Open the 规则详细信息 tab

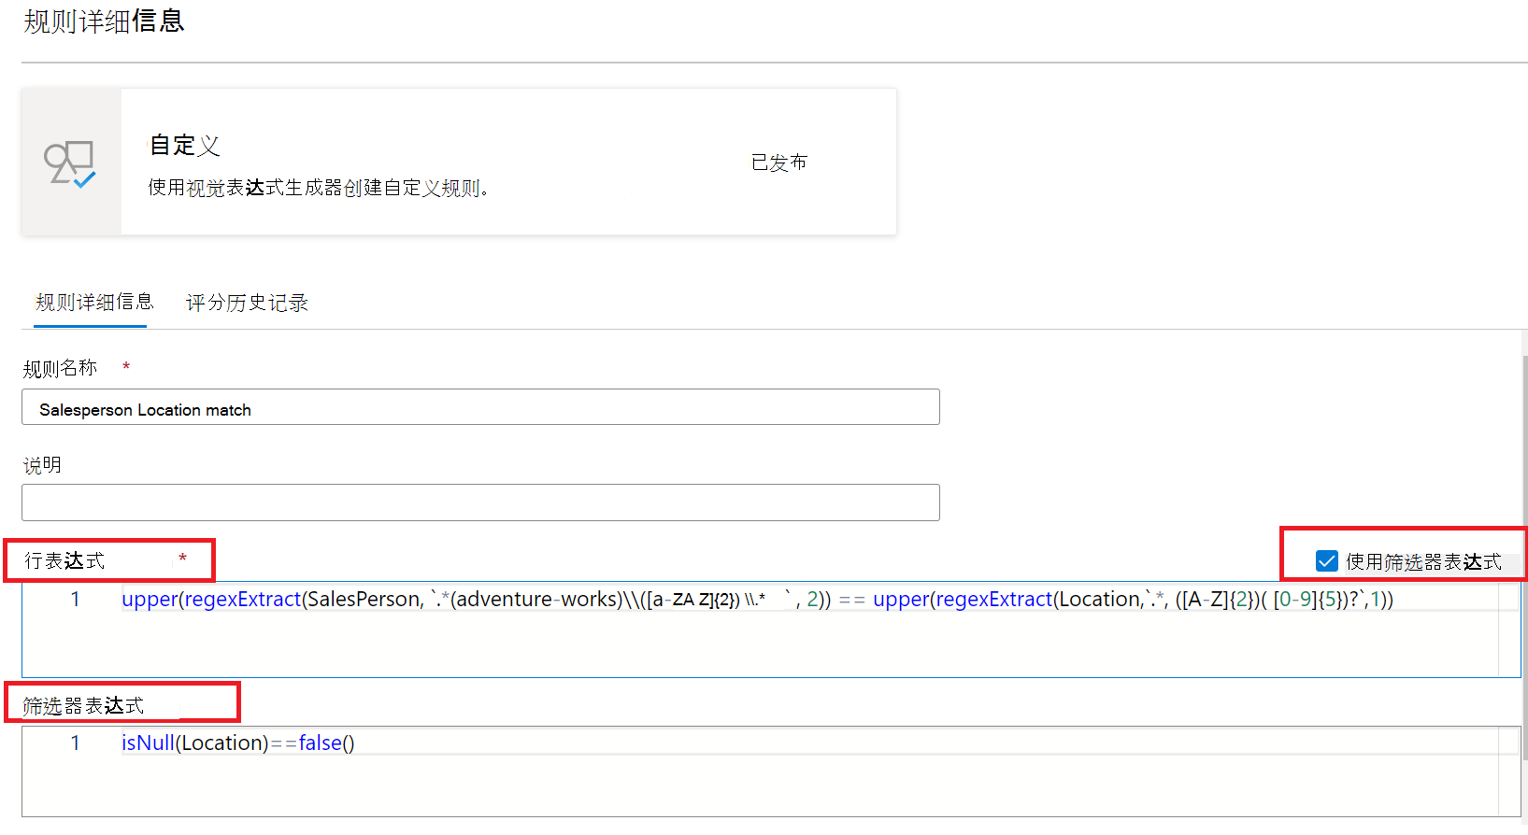[94, 303]
